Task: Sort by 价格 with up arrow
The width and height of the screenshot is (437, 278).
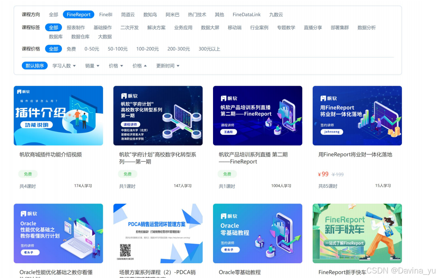Action: 139,66
